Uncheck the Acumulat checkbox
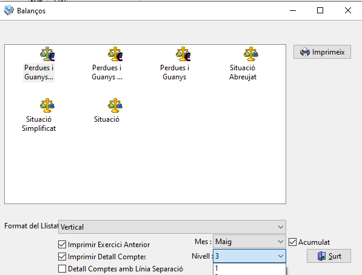Image resolution: width=362 pixels, height=275 pixels. (292, 242)
